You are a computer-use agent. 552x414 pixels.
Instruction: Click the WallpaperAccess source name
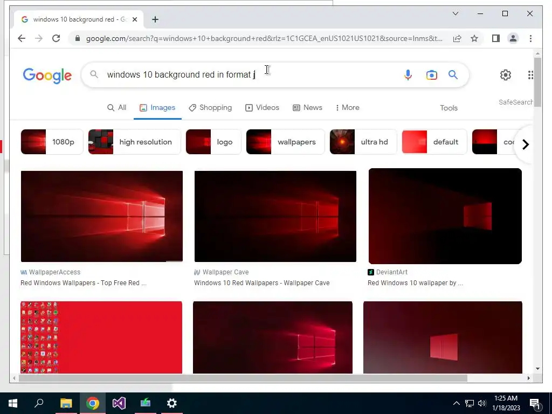tap(54, 272)
